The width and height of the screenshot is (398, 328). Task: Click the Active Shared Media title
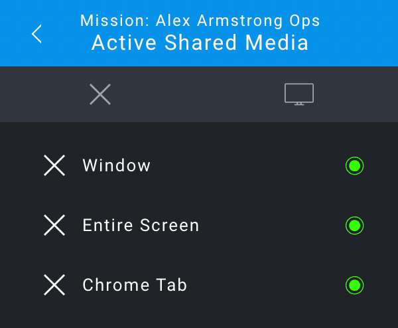200,42
